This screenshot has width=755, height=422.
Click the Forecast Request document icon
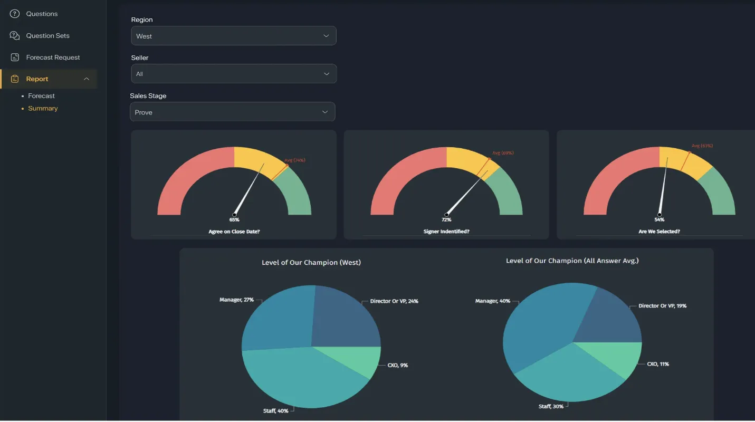click(15, 57)
